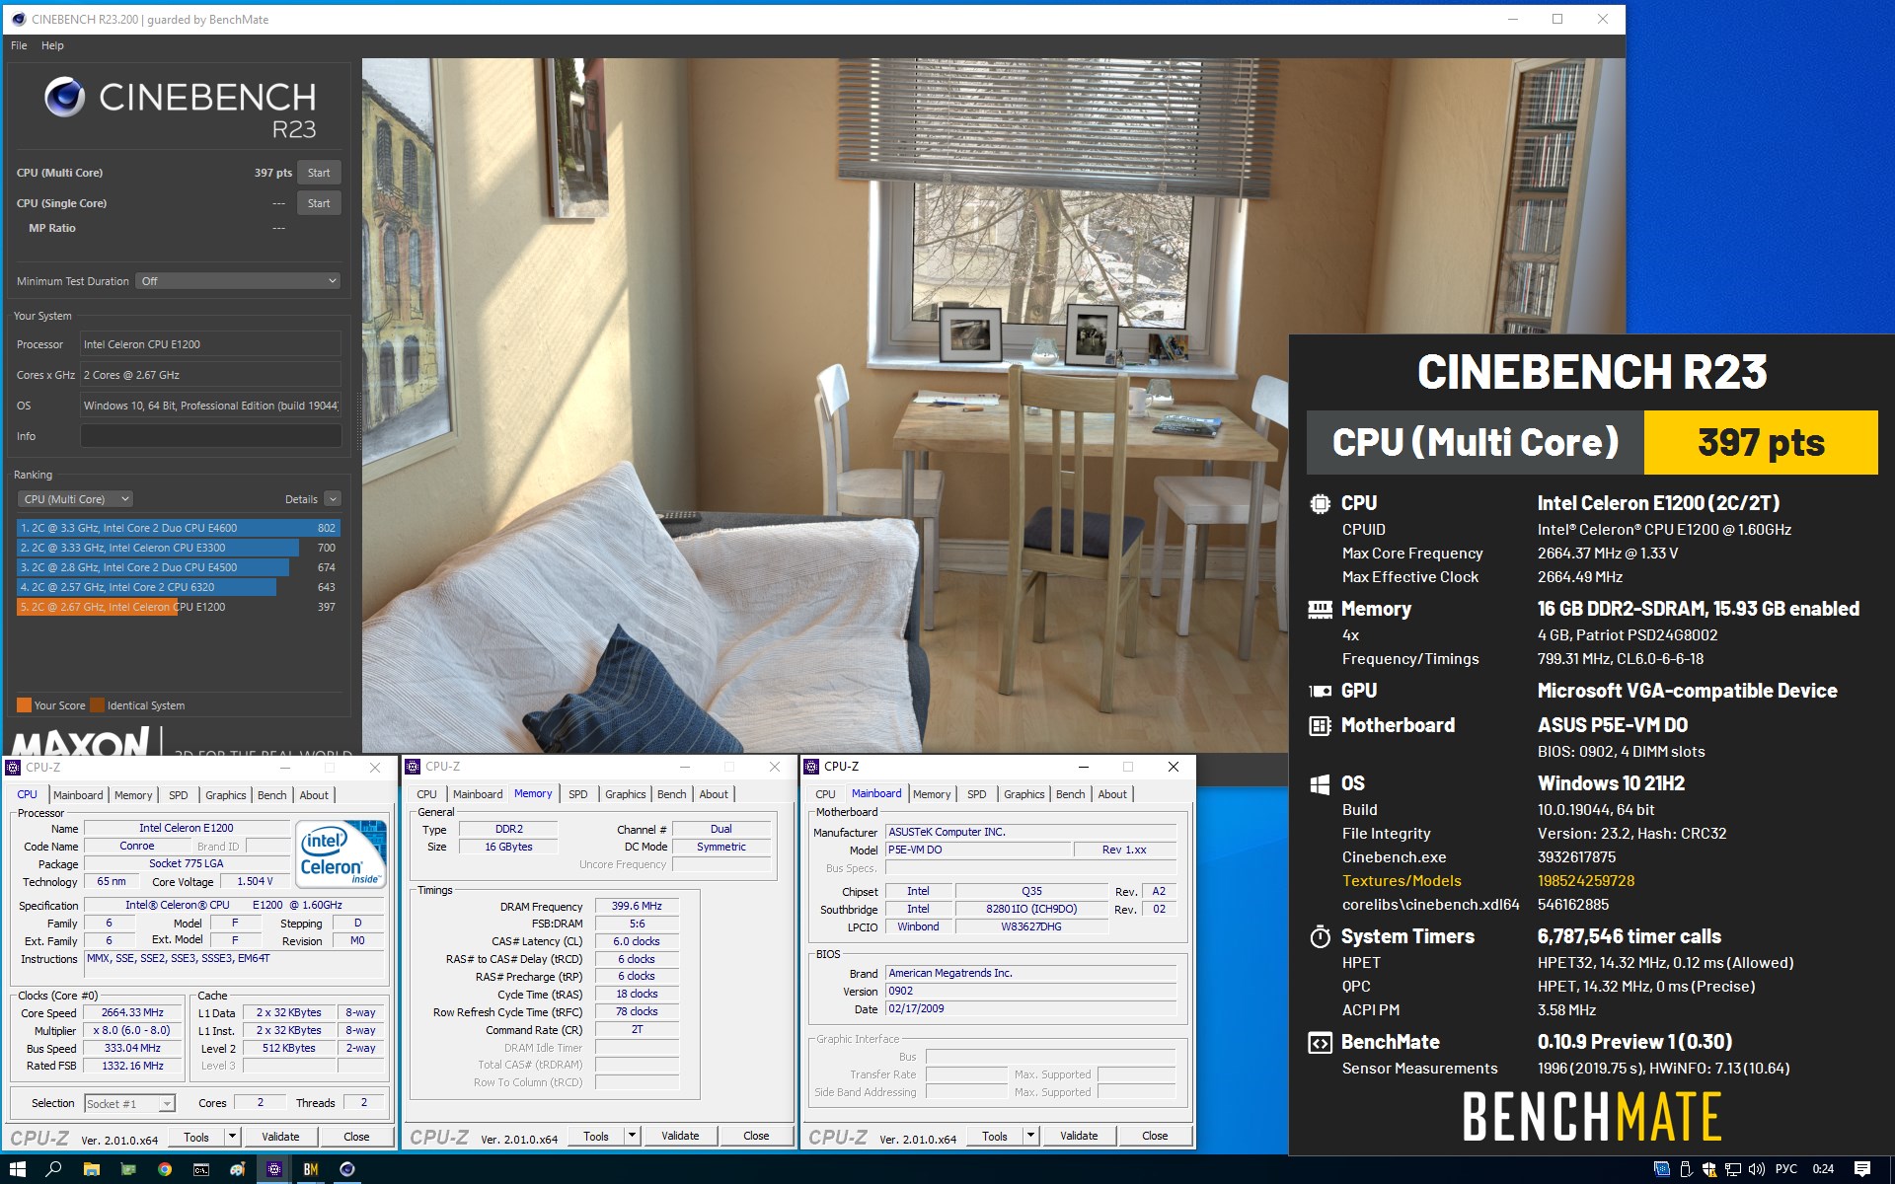The width and height of the screenshot is (1895, 1184).
Task: Click the Textures/Models yellow entry
Action: tap(1402, 881)
